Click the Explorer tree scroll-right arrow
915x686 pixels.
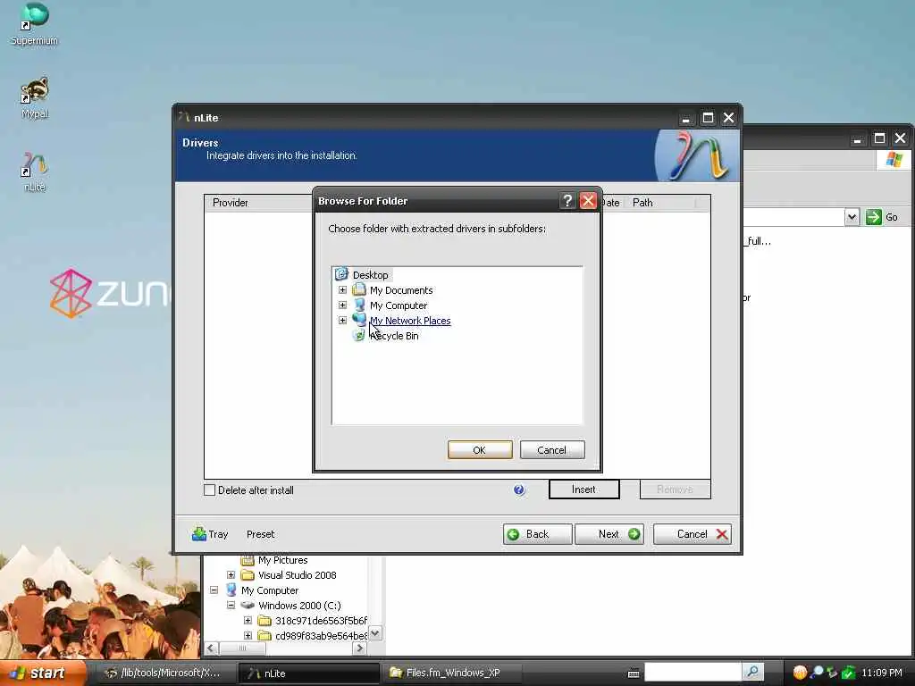click(x=360, y=648)
